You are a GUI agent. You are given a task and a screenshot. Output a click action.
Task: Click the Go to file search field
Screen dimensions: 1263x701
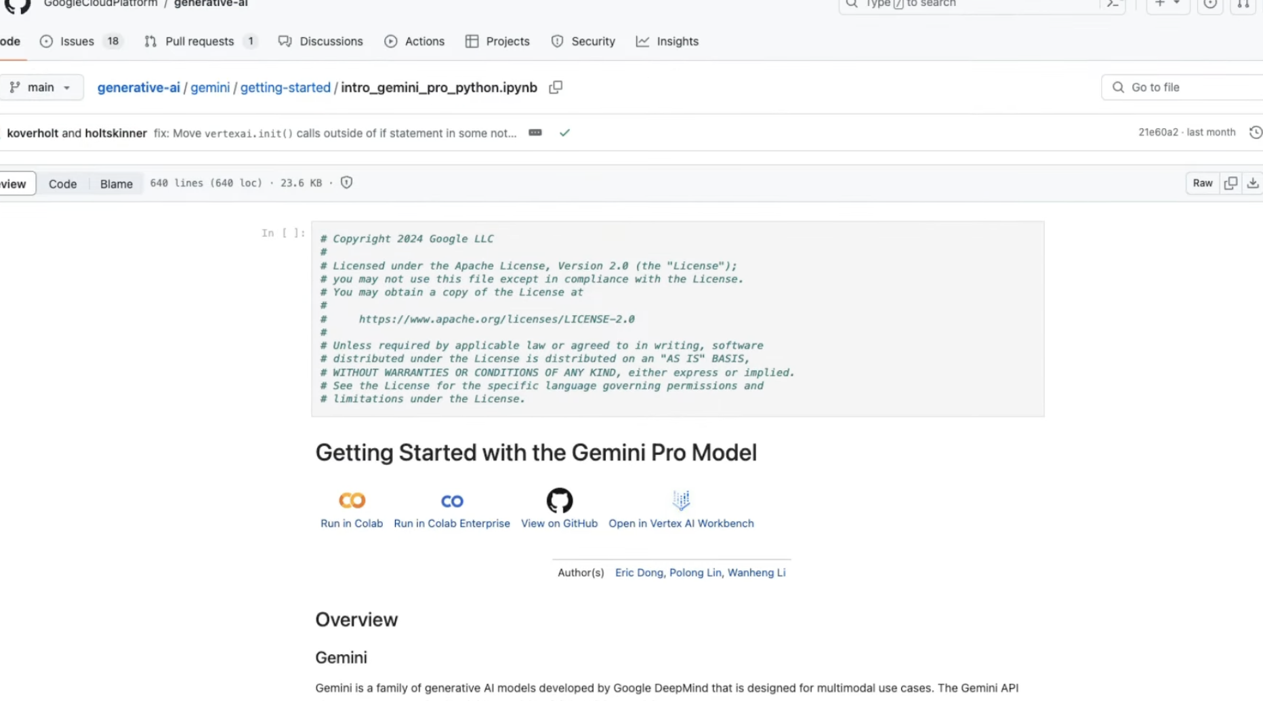pos(1182,87)
